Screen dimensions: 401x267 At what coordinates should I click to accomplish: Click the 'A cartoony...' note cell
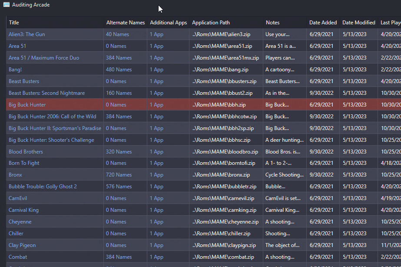(x=280, y=70)
